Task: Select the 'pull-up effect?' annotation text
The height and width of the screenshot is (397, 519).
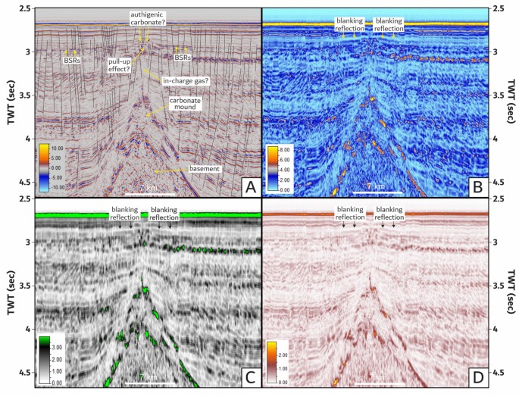Action: click(119, 65)
